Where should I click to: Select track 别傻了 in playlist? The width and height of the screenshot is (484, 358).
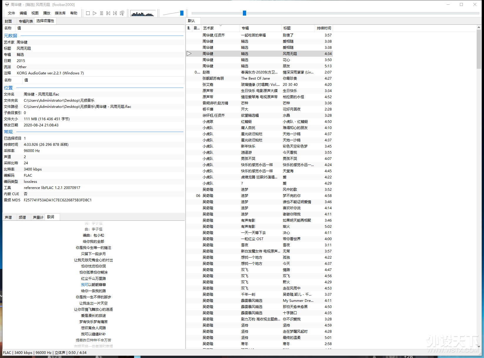(259, 35)
